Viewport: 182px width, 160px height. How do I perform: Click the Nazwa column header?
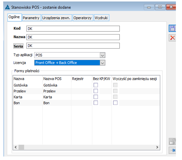tap(28, 79)
